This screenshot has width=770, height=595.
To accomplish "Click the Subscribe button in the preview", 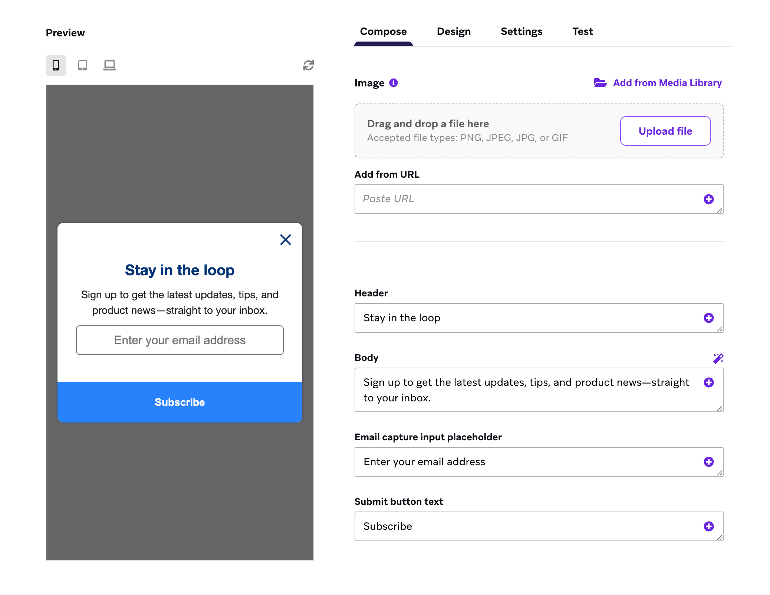I will click(180, 402).
